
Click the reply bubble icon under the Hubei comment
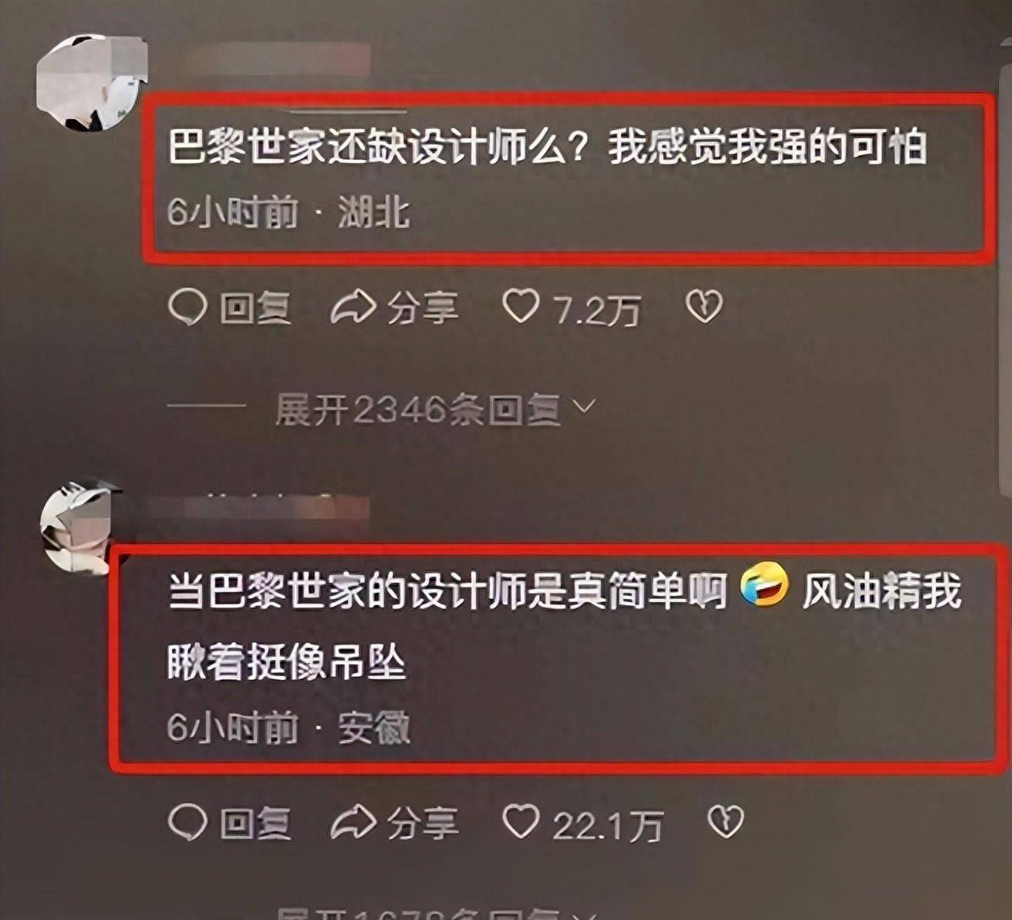click(187, 308)
